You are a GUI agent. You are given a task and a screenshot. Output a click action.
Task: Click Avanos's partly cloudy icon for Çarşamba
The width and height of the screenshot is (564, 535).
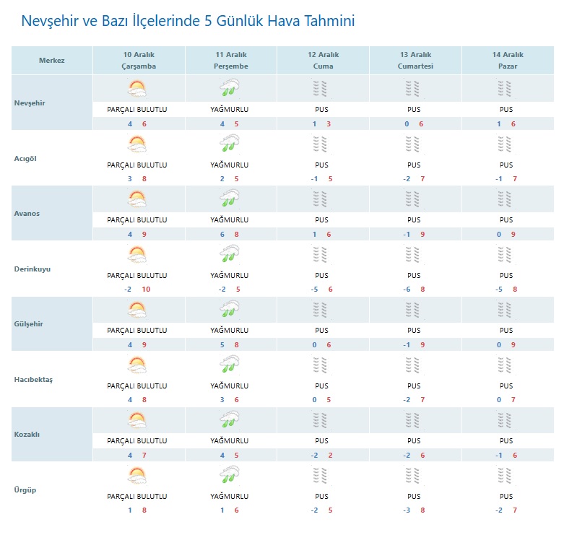click(136, 199)
